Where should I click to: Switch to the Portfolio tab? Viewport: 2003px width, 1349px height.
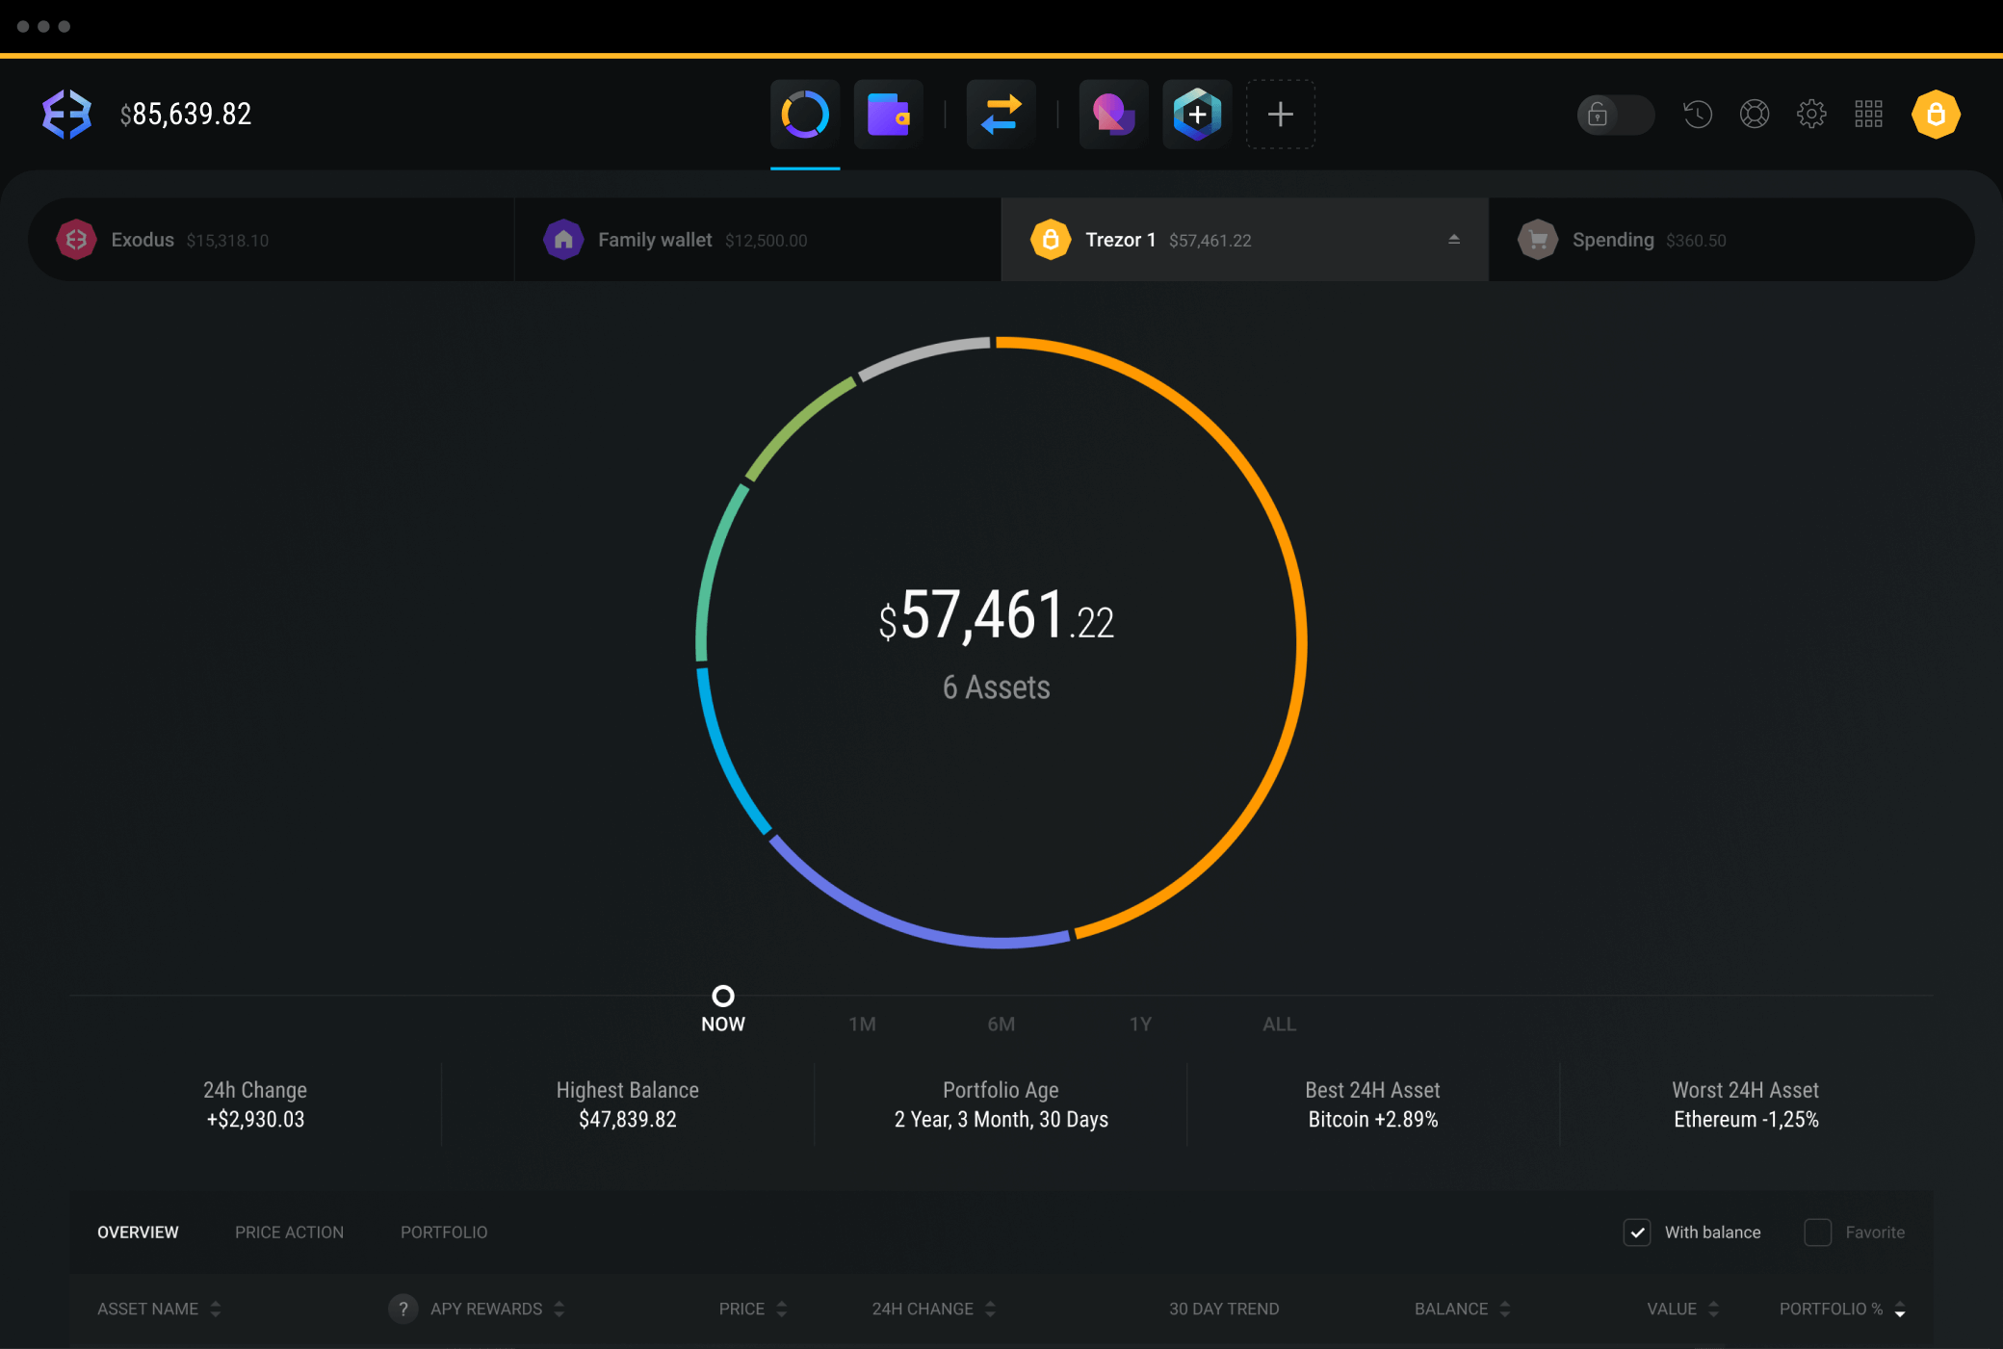pos(443,1232)
